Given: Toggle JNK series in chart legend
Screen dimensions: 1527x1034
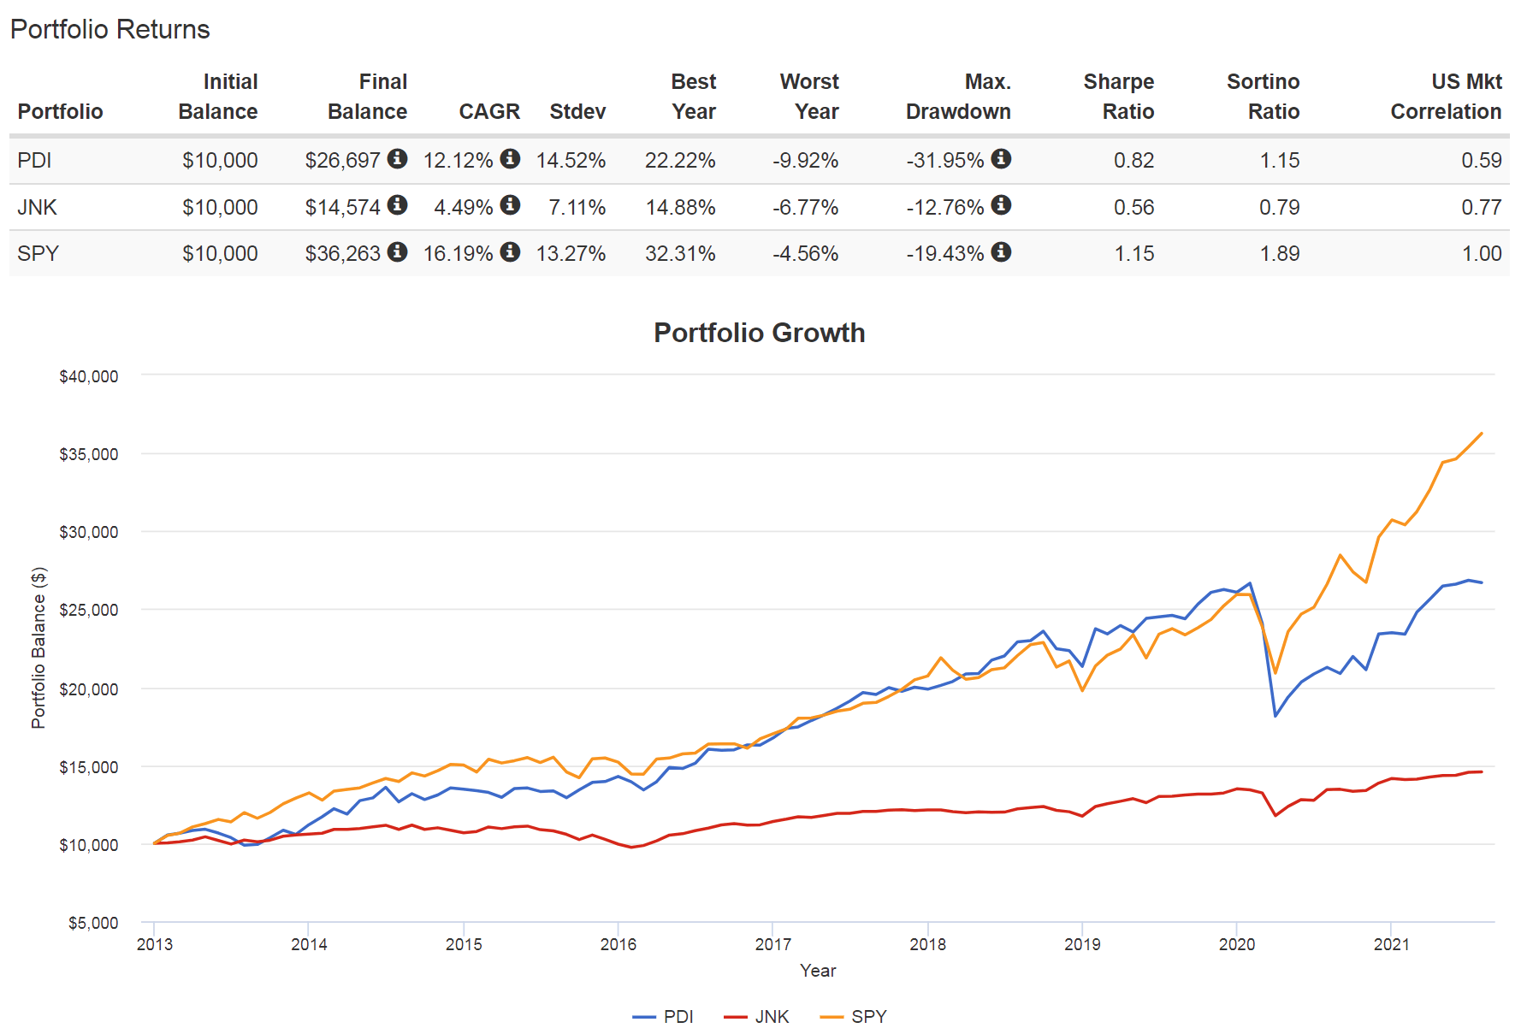Looking at the screenshot, I should tap(756, 1017).
